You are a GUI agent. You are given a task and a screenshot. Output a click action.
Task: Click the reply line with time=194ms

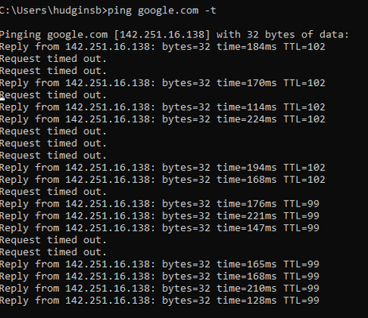[x=162, y=168]
